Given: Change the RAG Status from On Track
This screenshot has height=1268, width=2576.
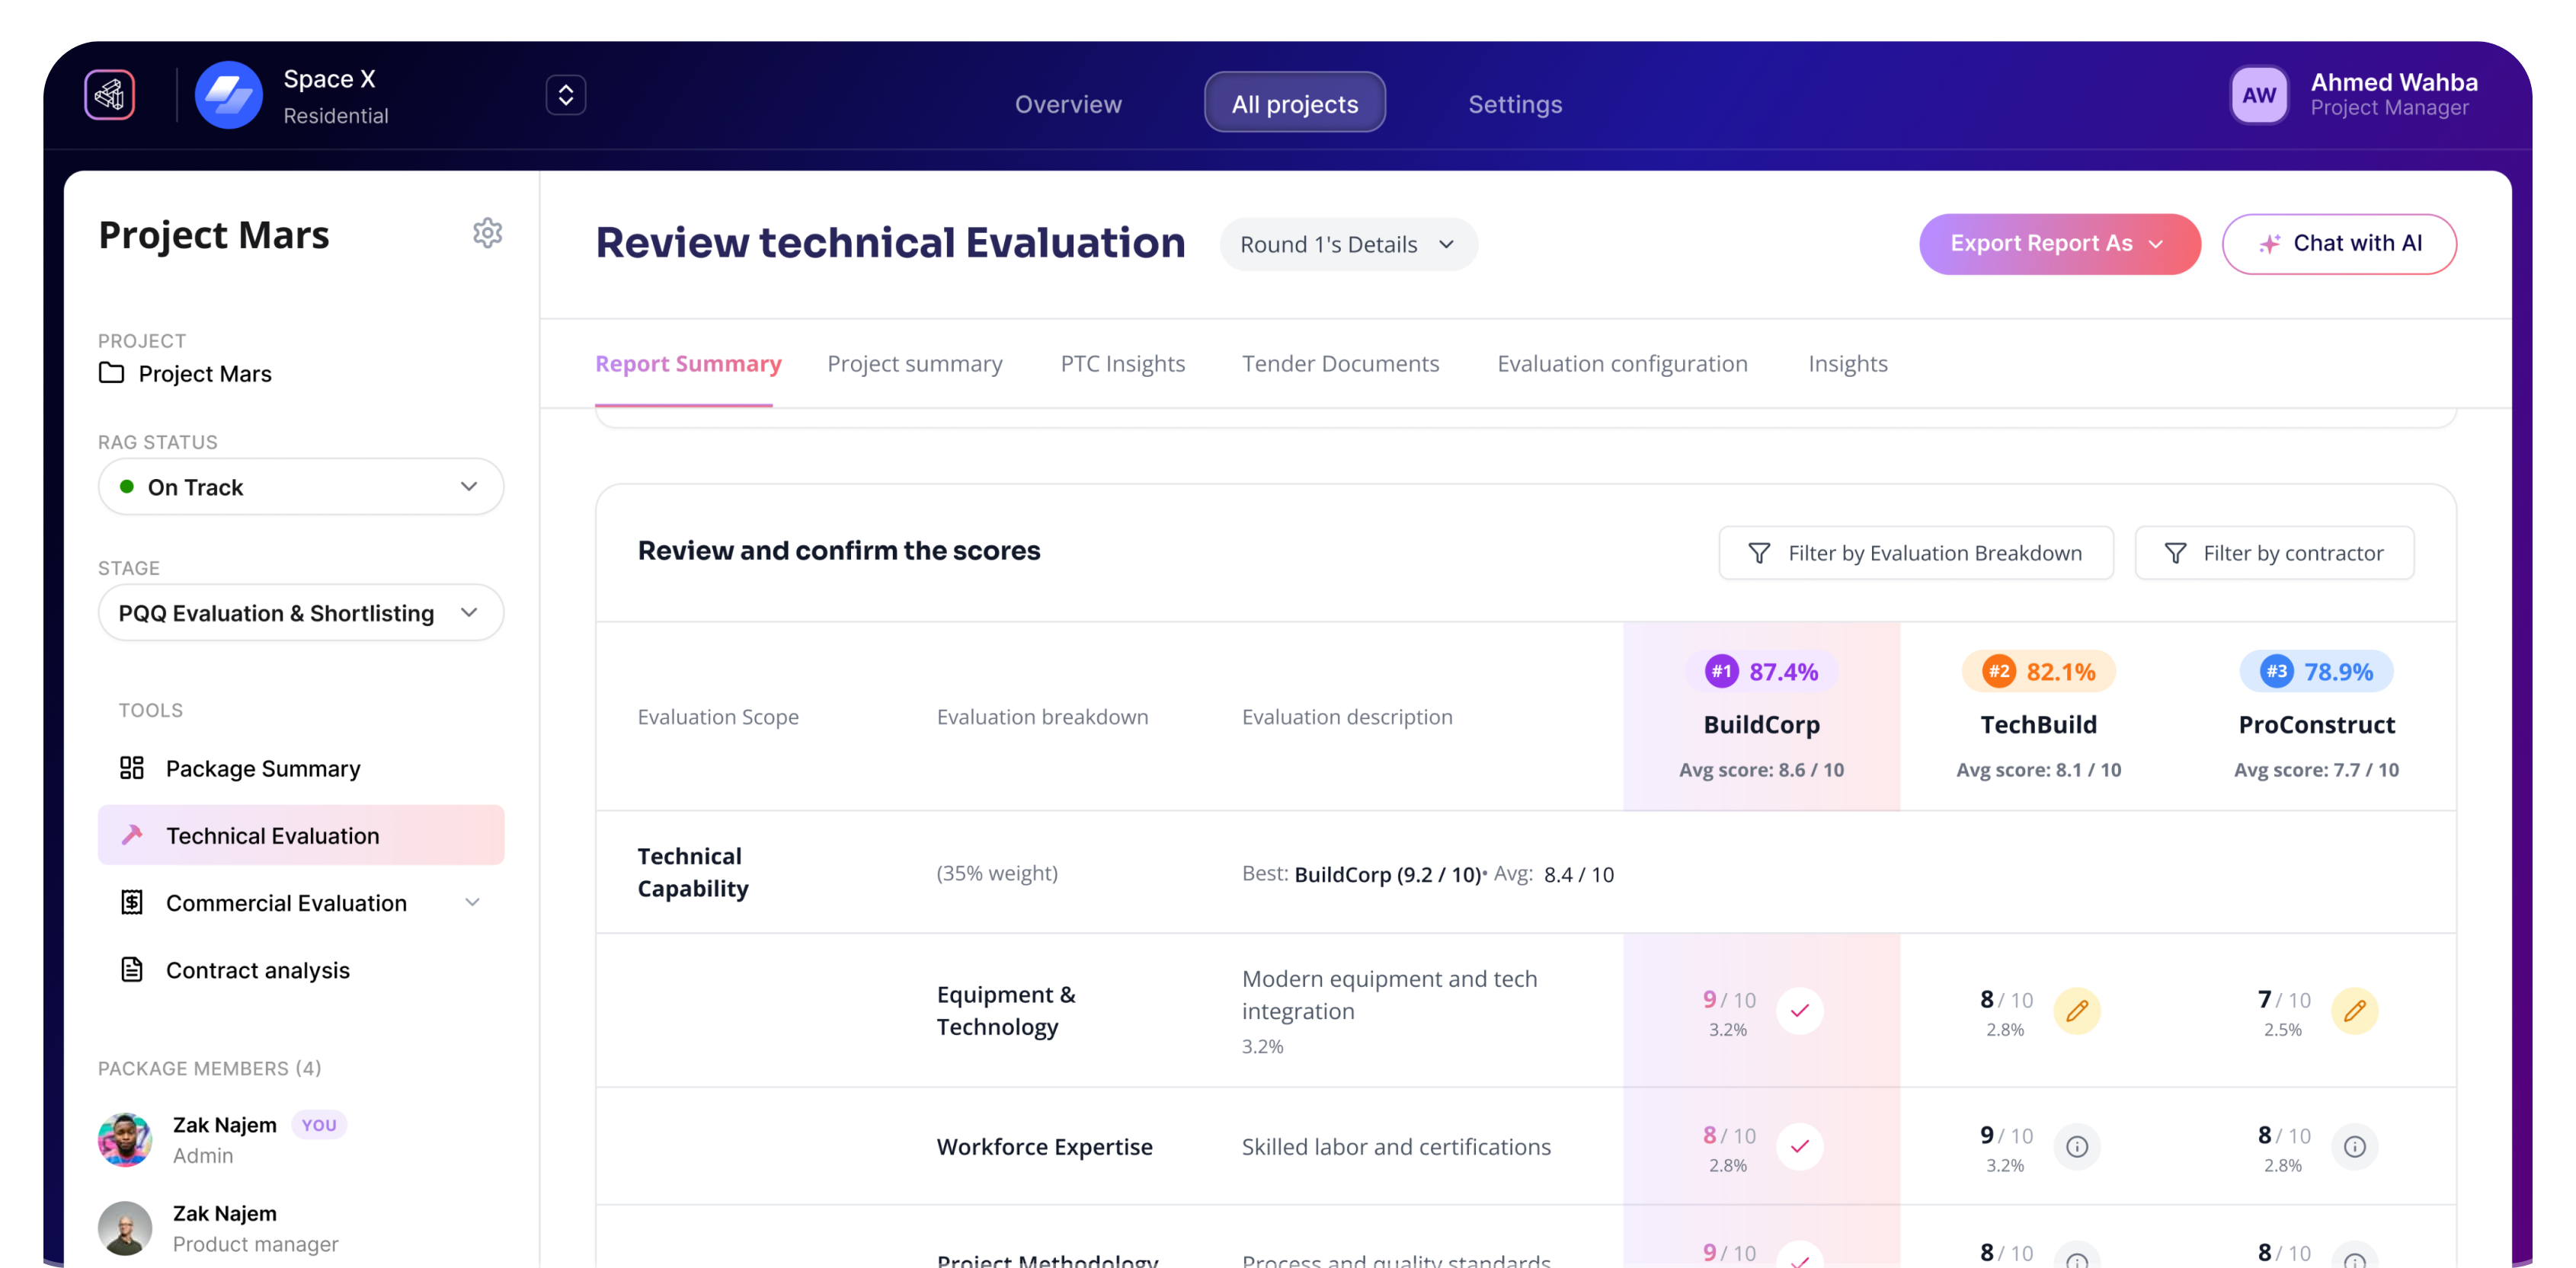Looking at the screenshot, I should [300, 487].
